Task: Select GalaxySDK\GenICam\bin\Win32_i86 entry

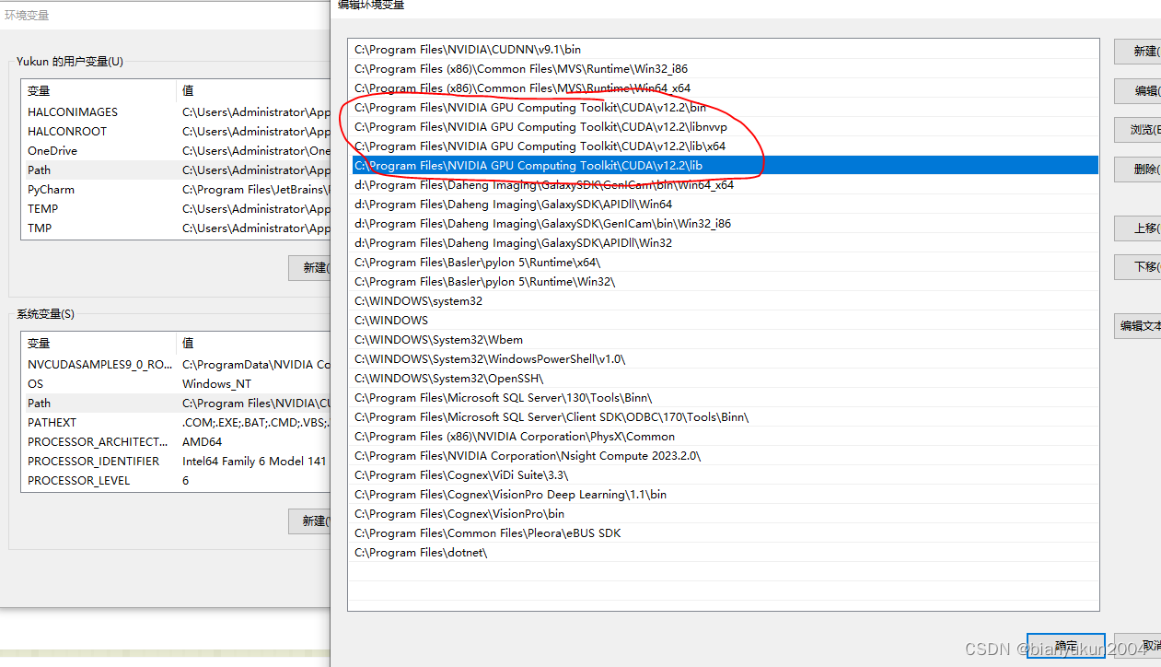Action: [724, 224]
